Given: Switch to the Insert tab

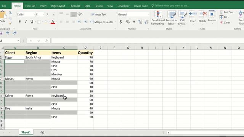Looking at the screenshot, I should pos(43,6).
